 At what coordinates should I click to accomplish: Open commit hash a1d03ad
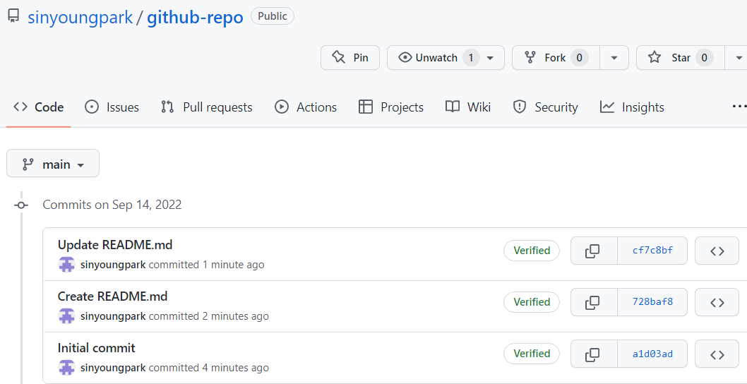[x=652, y=354]
